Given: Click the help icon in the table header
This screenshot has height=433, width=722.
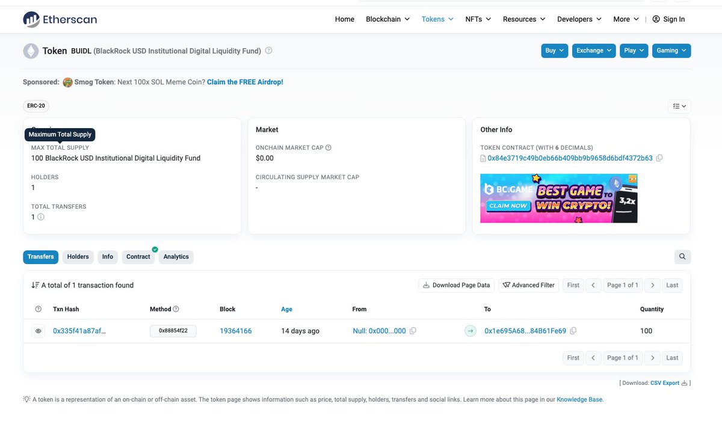Looking at the screenshot, I should pos(39,309).
